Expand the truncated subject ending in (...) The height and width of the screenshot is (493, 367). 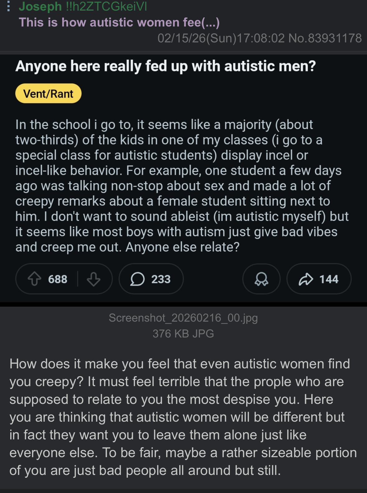[x=210, y=22]
